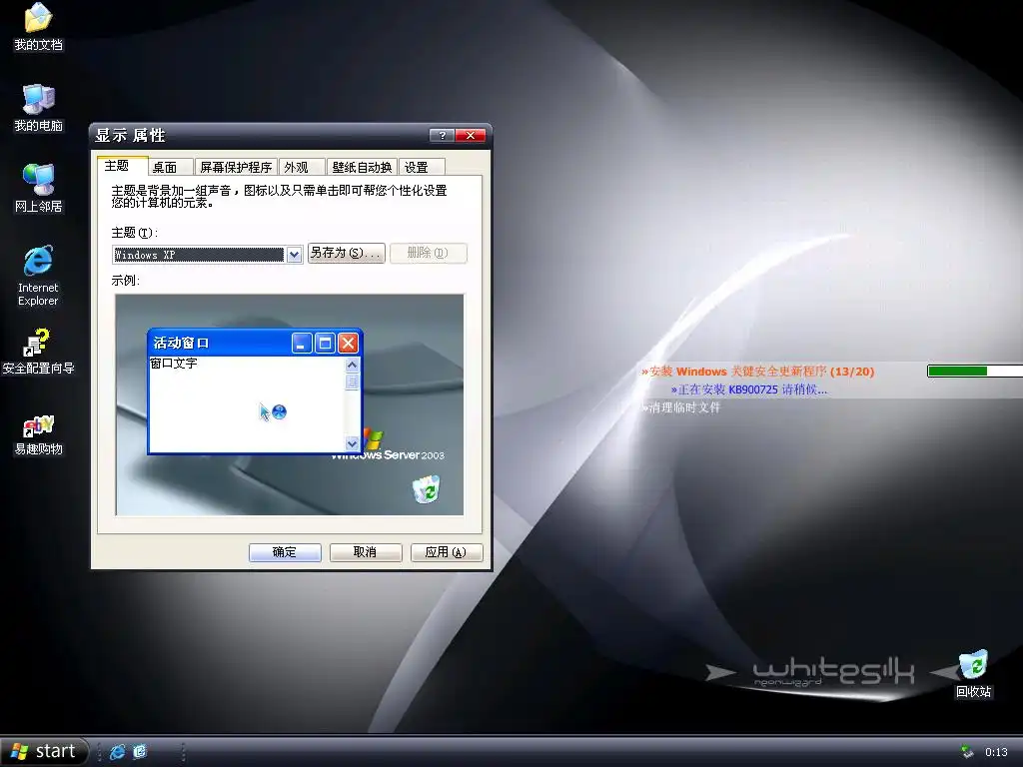Image resolution: width=1023 pixels, height=767 pixels.
Task: Click the 窗口文字 text in the preview
Action: pyautogui.click(x=174, y=364)
